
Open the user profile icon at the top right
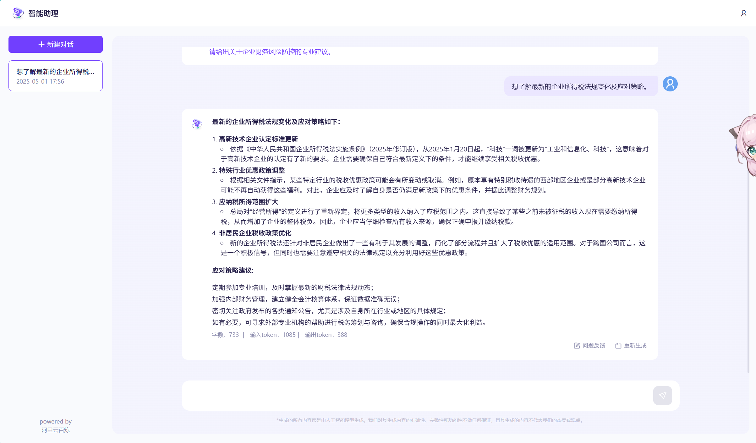(743, 13)
